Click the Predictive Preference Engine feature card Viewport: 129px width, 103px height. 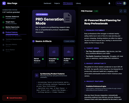pos(104,88)
